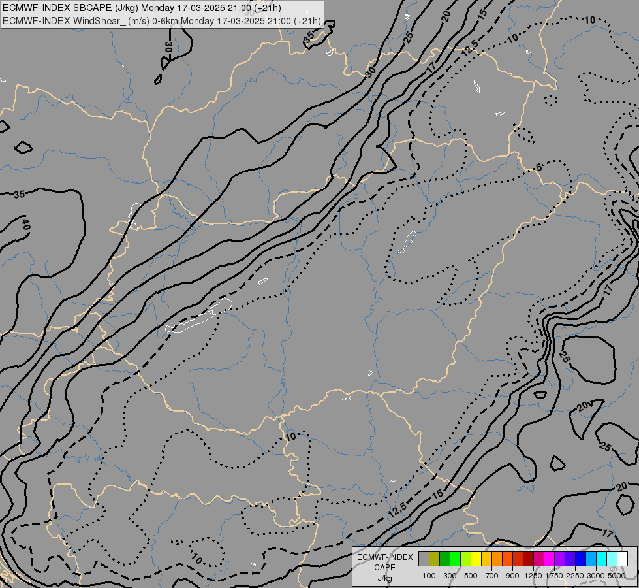Viewport: 639px width, 588px height.
Task: Select the bright green legend swatch
Action: coord(455,559)
